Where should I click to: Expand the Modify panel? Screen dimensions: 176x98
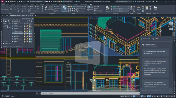(x=33, y=13)
